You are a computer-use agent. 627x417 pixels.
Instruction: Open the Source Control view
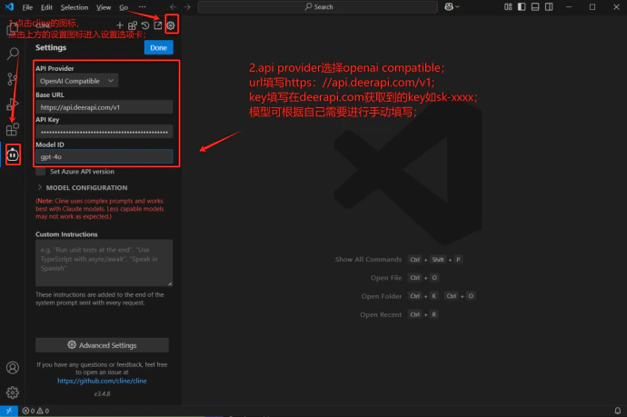pos(13,79)
